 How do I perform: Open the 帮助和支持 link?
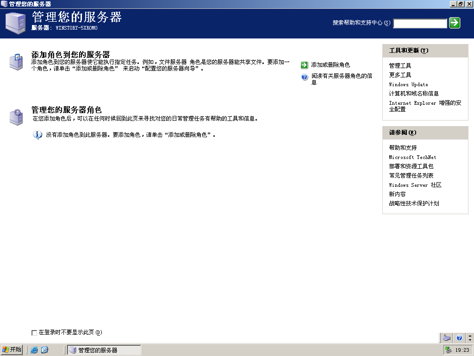point(403,148)
